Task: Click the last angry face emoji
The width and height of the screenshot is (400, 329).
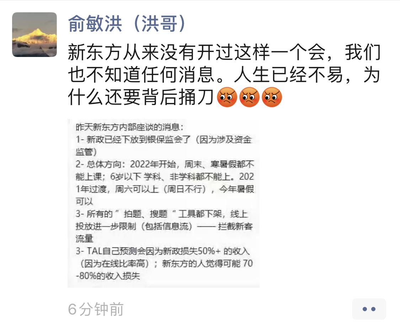Action: pos(272,97)
